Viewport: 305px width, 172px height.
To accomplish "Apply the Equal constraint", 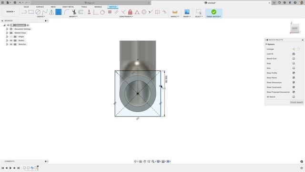I will (110, 12).
